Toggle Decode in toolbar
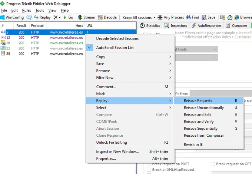This screenshot has width=252, height=174. click(x=107, y=17)
